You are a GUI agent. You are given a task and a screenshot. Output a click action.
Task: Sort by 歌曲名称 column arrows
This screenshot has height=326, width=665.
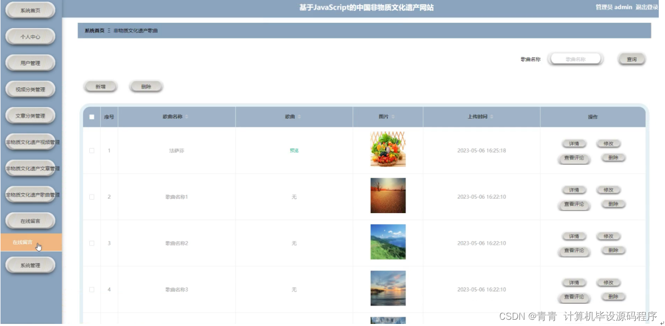[187, 117]
